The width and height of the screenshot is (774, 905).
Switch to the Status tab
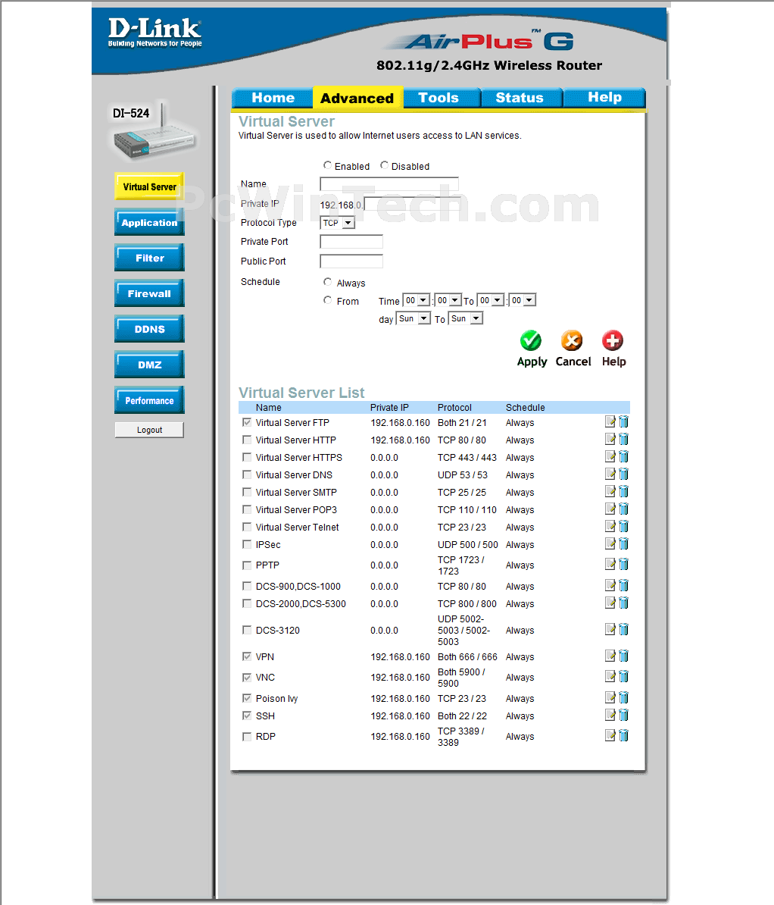(x=521, y=98)
